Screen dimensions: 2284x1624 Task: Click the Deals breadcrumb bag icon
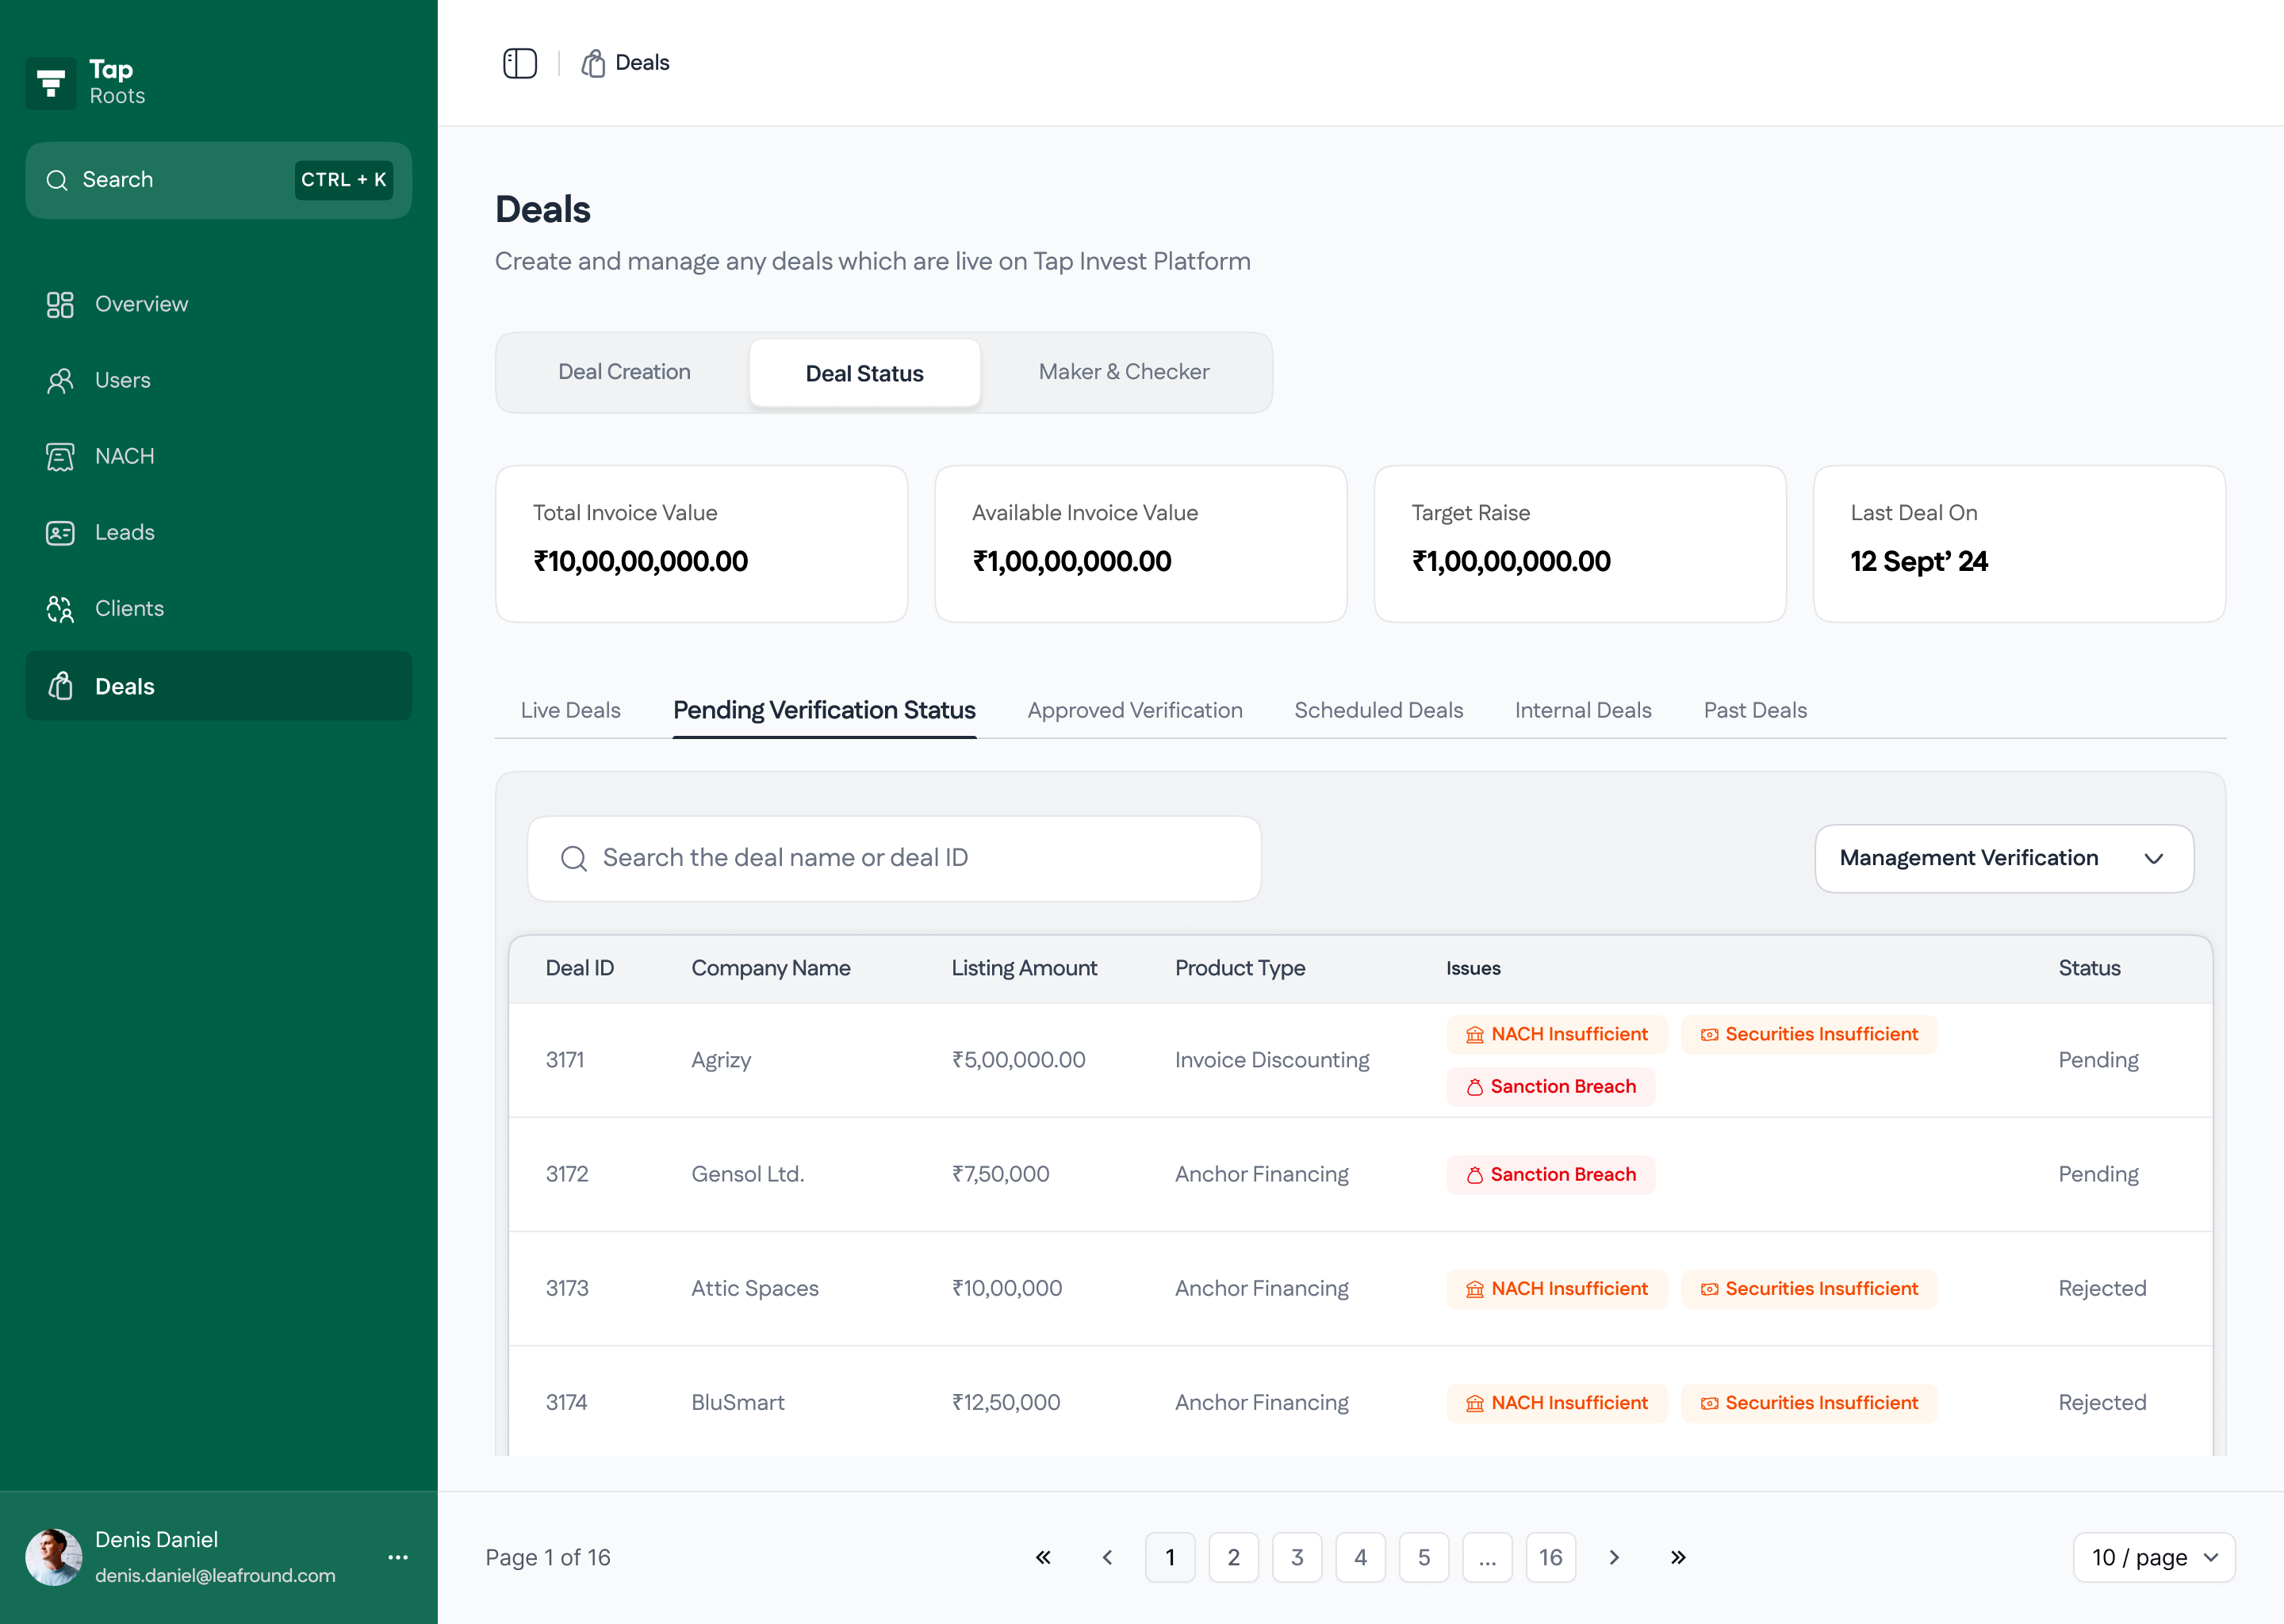(593, 63)
